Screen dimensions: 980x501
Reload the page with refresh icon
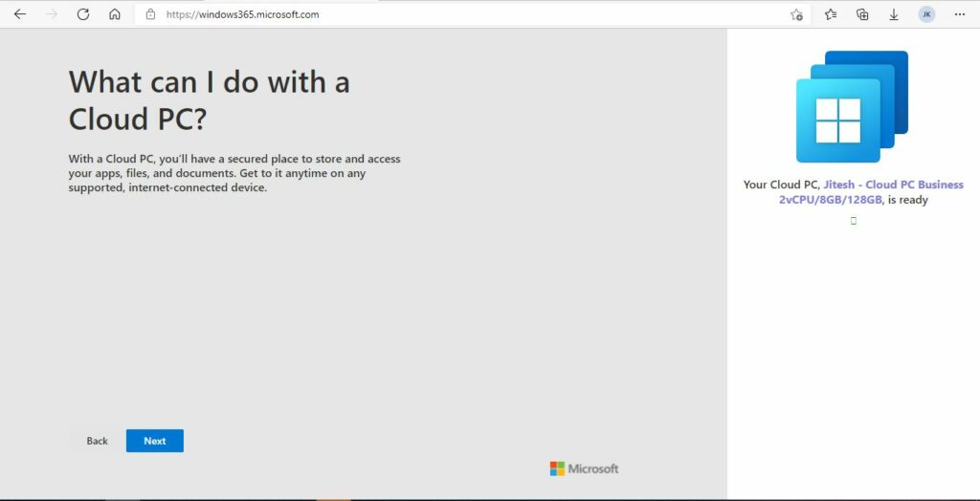tap(83, 14)
